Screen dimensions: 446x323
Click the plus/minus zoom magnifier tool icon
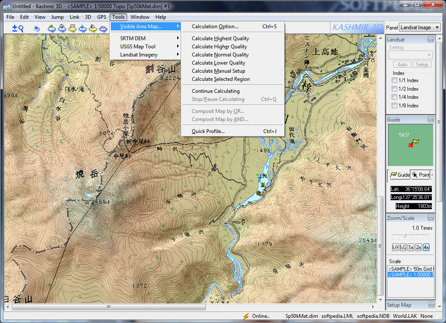(18, 28)
